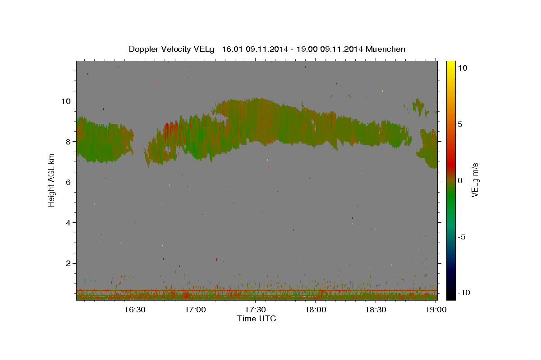Click the height tick label 6
The width and height of the screenshot is (541, 360).
click(x=68, y=182)
